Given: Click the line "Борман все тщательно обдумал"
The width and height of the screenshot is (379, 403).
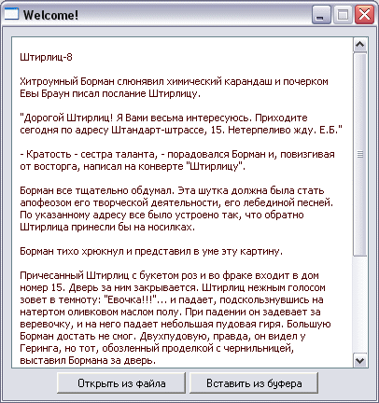Looking at the screenshot, I should tap(172, 190).
